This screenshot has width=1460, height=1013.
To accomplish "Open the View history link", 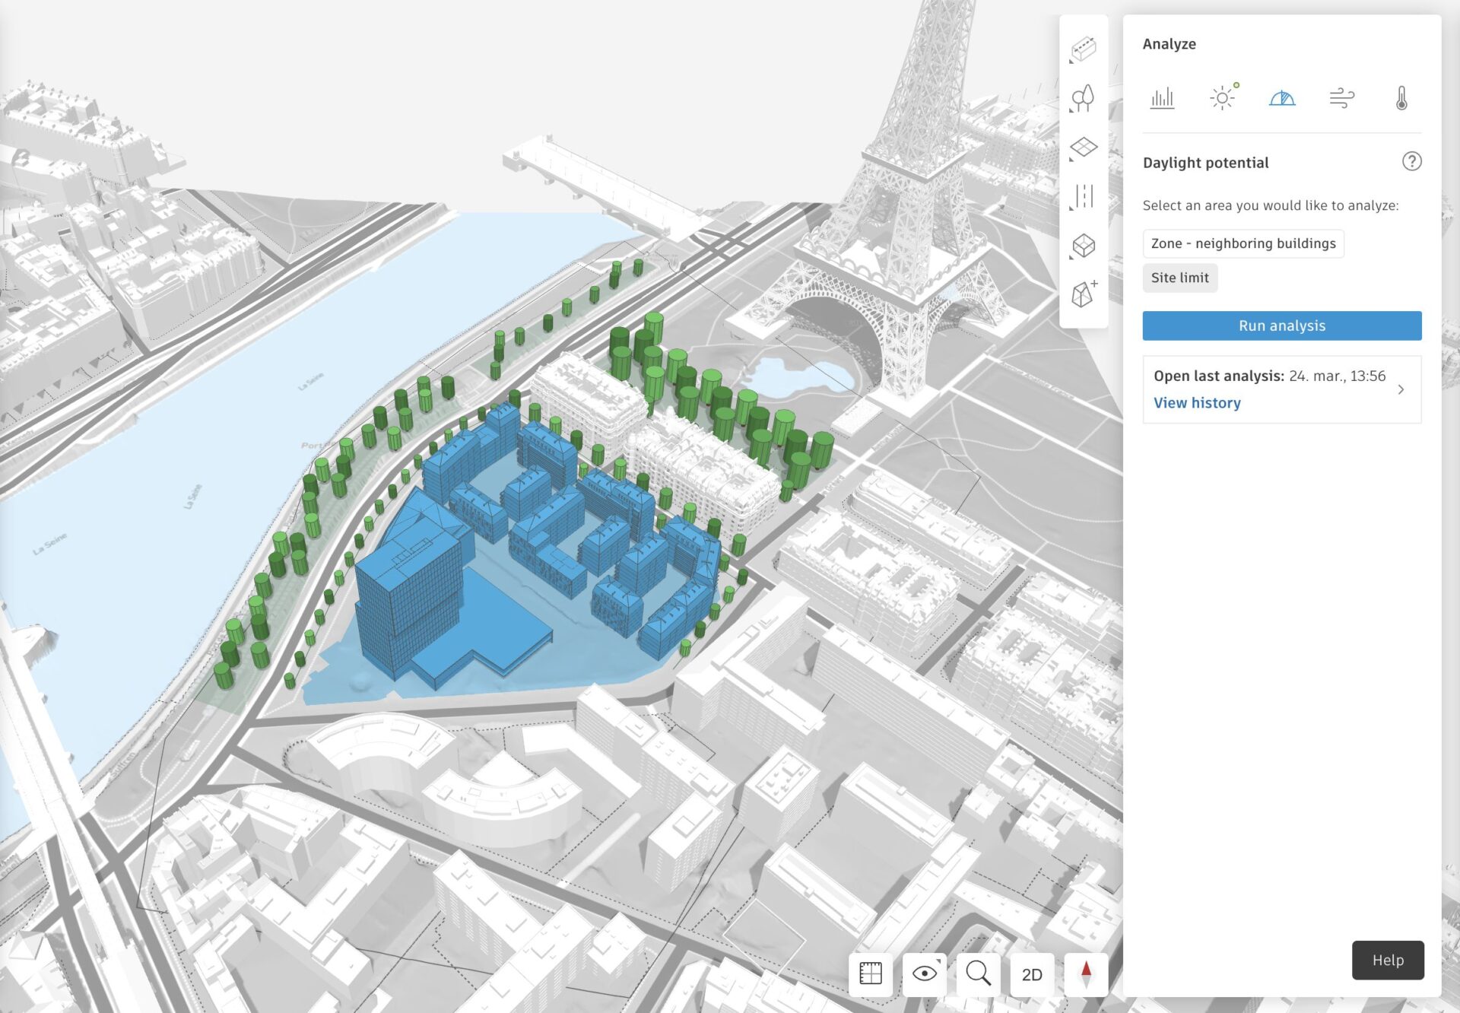I will pyautogui.click(x=1197, y=403).
